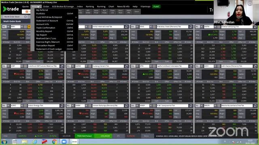Open the Stock Rank toolbar shortcut
Image resolution: width=259 pixels, height=145 pixels.
[121, 12]
